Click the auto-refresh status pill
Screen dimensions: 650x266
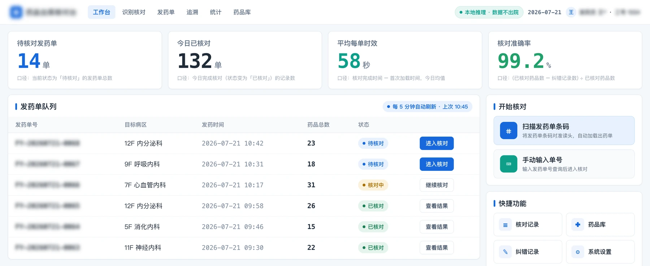[427, 107]
